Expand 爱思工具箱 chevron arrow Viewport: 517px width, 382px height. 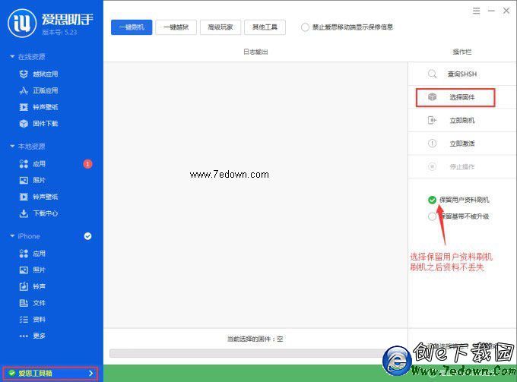click(91, 373)
